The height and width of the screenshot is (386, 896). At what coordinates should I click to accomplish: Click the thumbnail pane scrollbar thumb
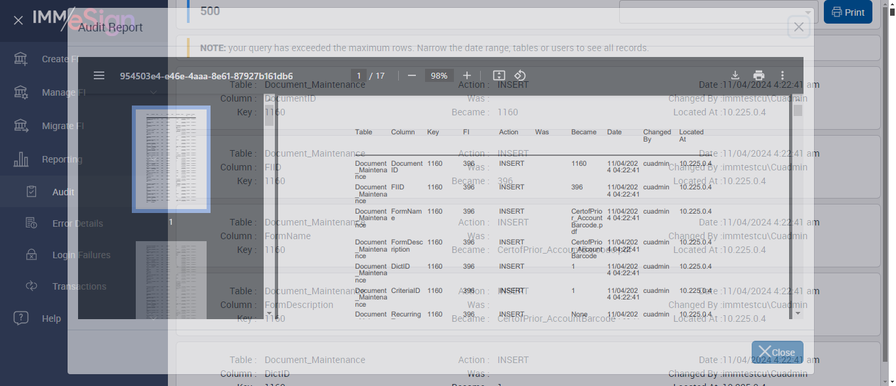click(269, 115)
